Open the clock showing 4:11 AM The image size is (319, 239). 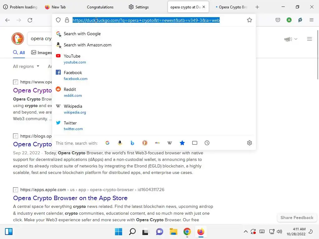click(296, 232)
